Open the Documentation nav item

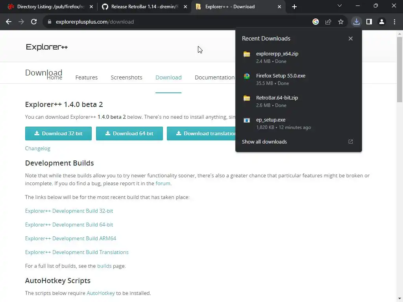click(215, 77)
